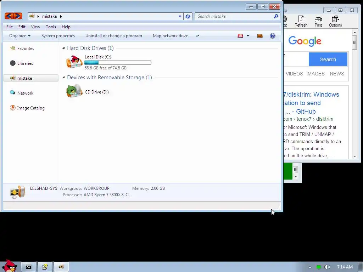
Task: Select Local Disk (C:) drive icon
Action: 74,62
